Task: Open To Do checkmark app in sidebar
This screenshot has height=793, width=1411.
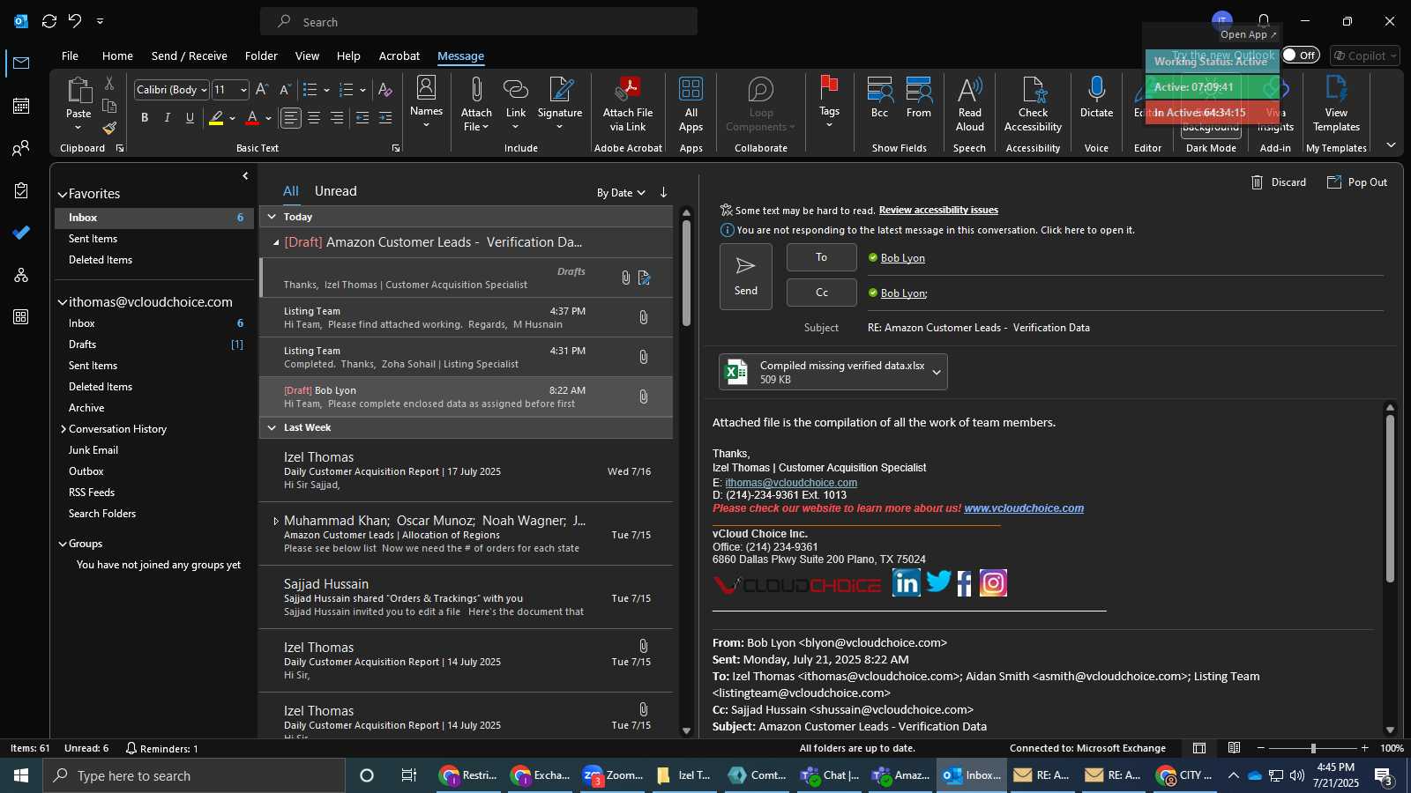Action: [21, 233]
